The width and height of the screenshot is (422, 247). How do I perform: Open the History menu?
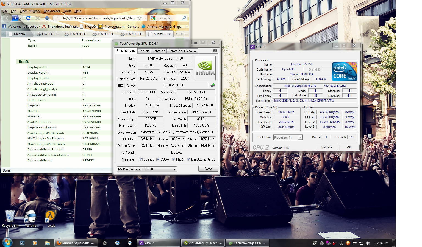(35, 11)
